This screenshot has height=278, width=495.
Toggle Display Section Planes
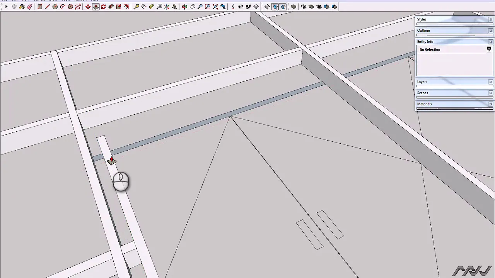click(275, 7)
